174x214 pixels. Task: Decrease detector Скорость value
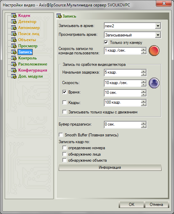coord(143,85)
